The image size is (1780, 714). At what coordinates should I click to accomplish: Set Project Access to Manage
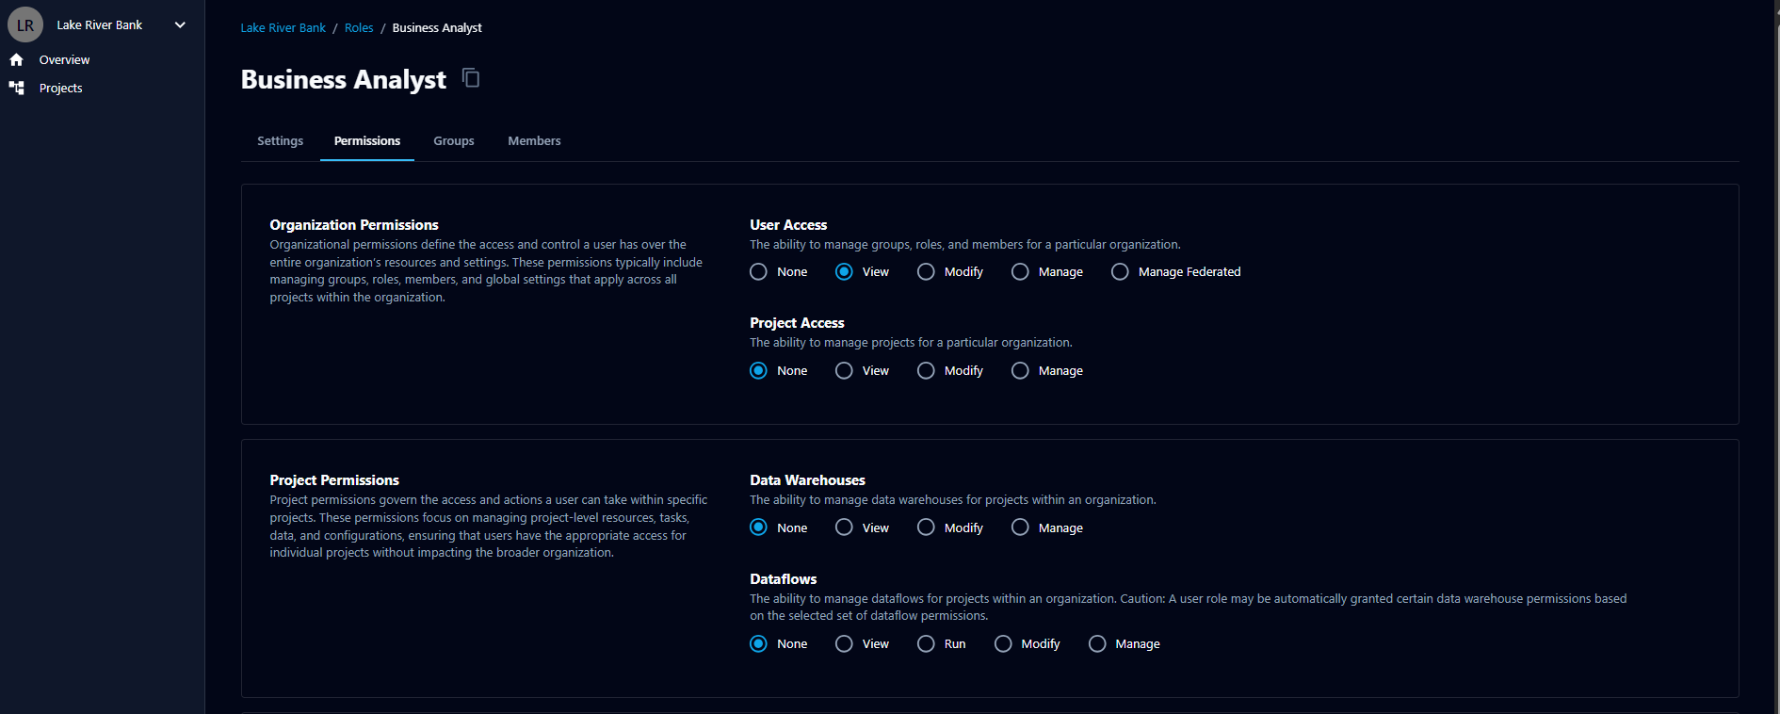1020,370
